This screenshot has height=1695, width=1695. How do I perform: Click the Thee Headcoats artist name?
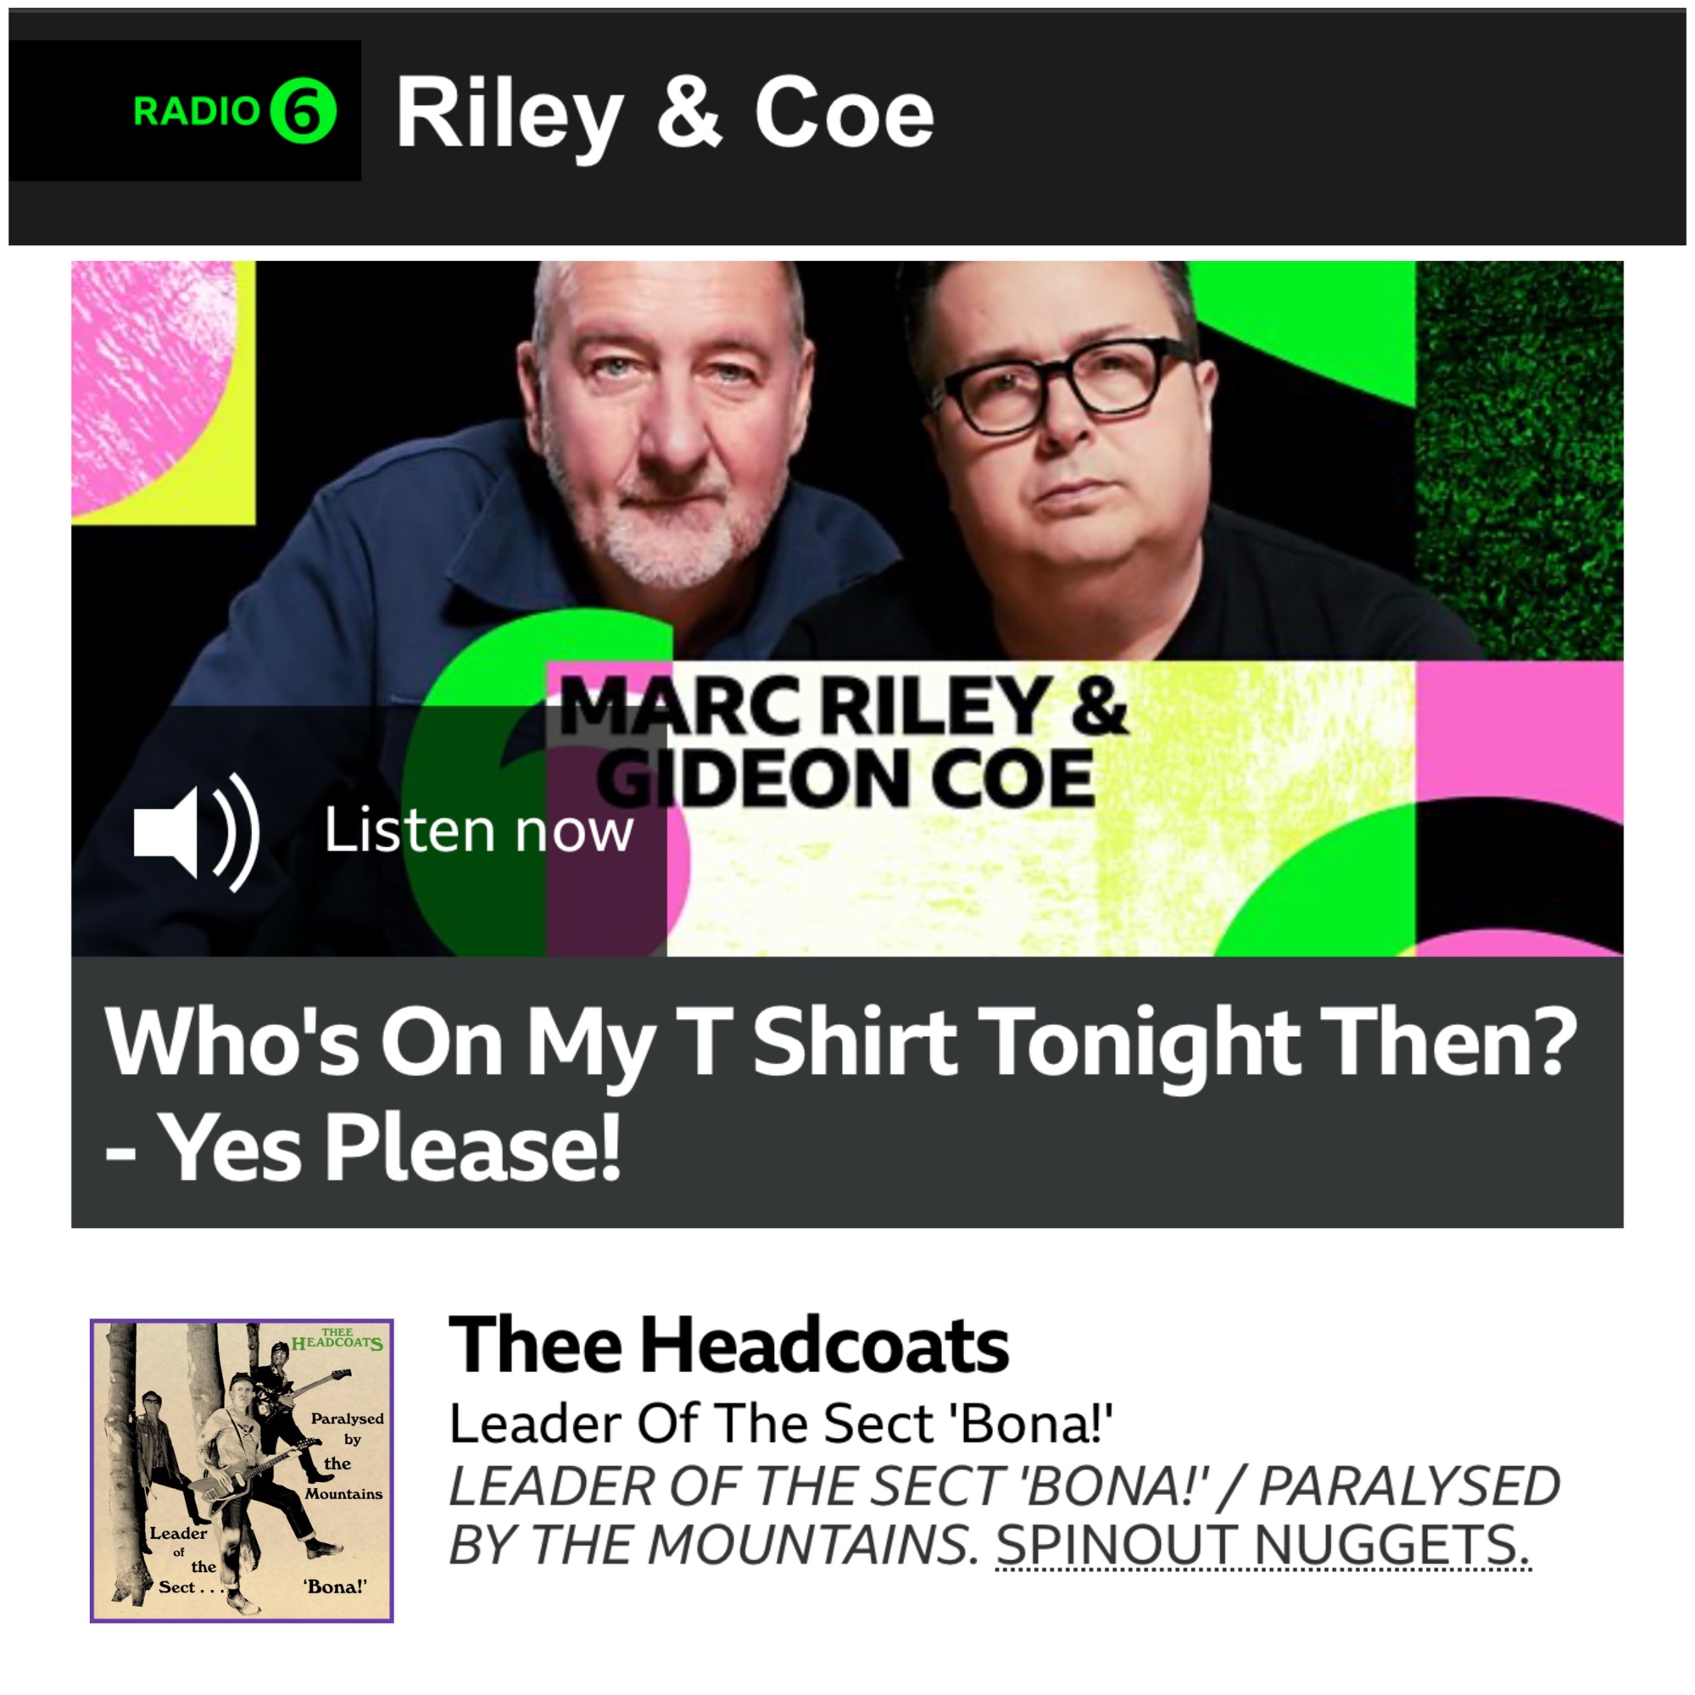coord(728,1344)
